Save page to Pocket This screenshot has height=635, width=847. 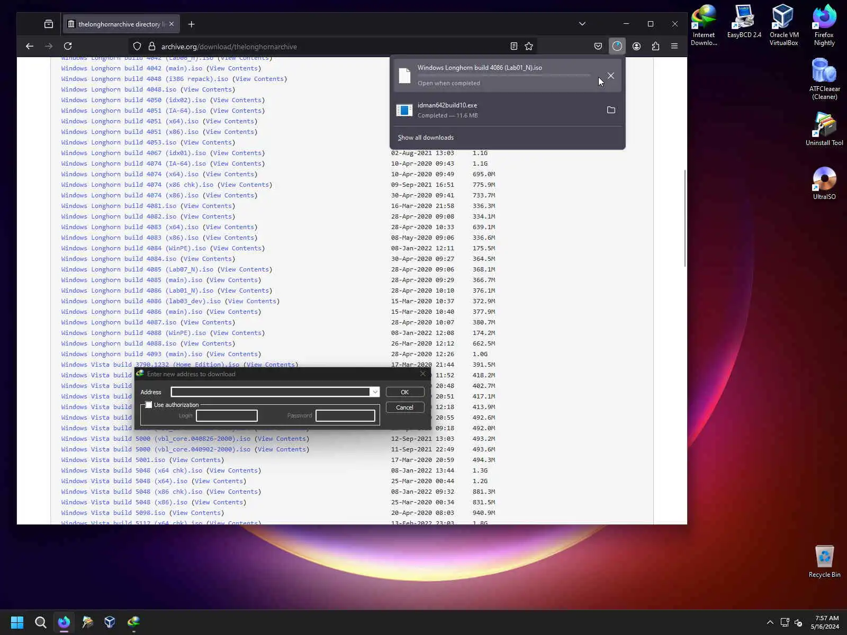(x=598, y=47)
